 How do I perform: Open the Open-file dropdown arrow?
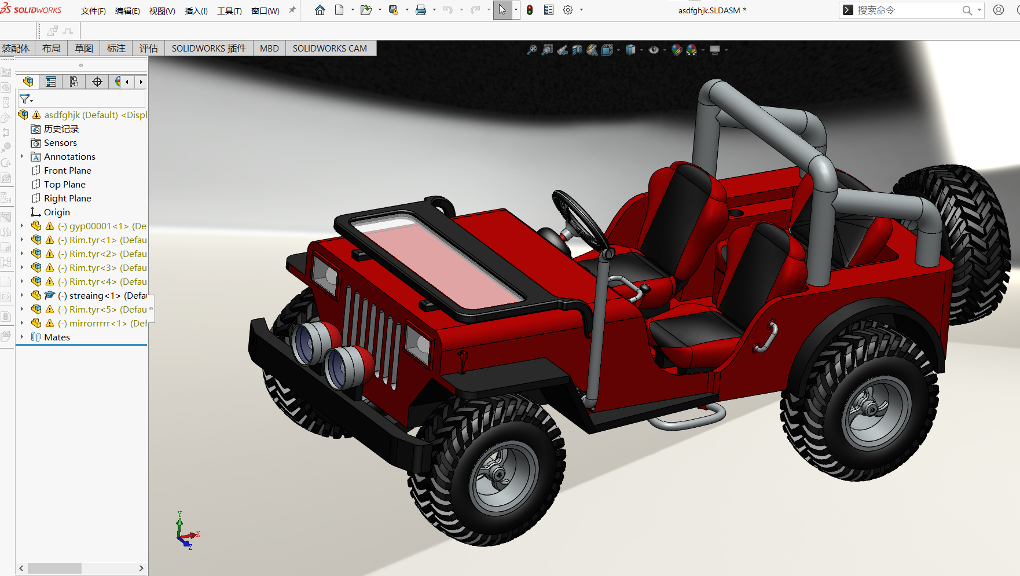tap(380, 10)
